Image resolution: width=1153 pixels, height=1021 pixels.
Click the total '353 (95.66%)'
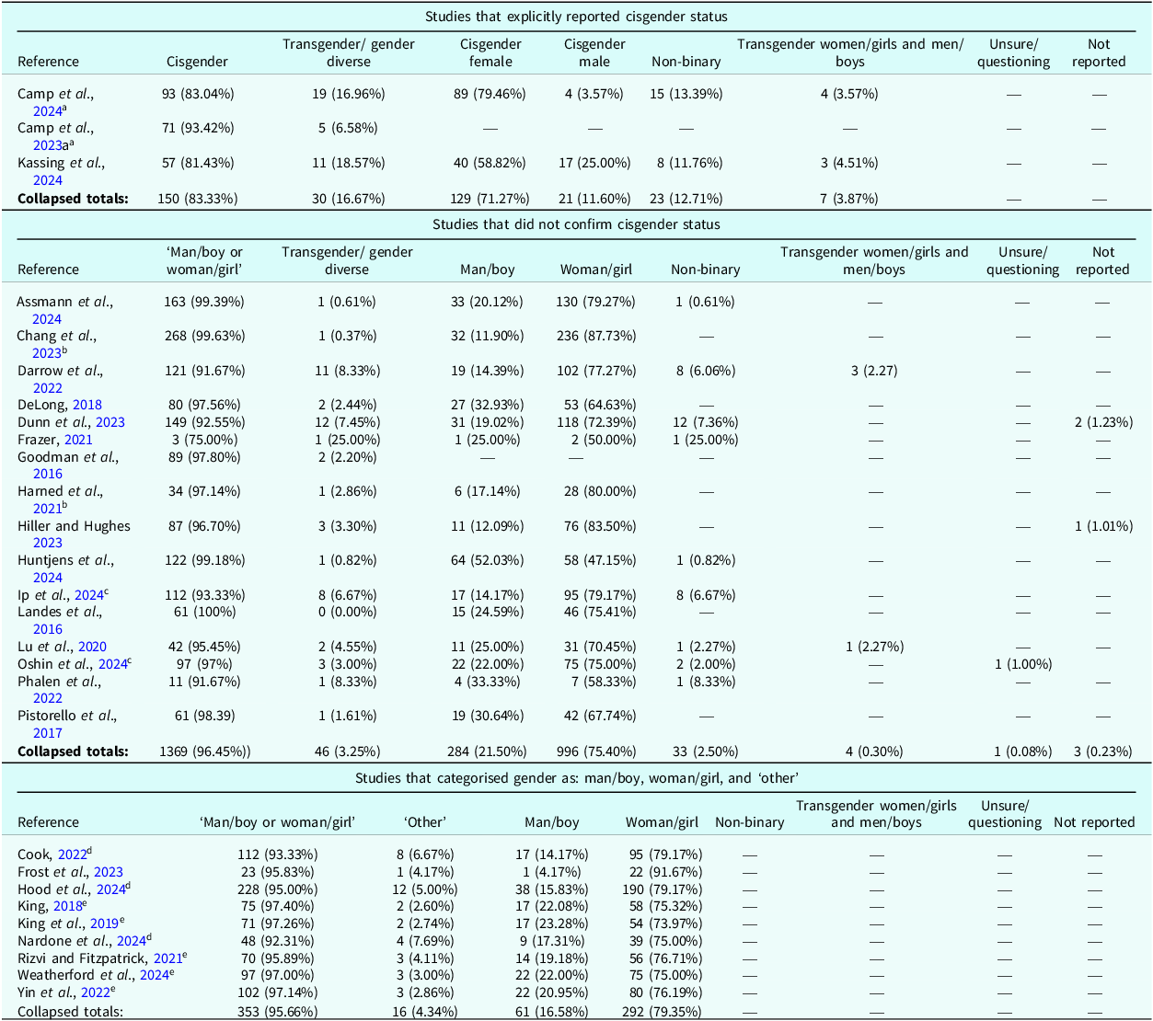(x=277, y=1011)
